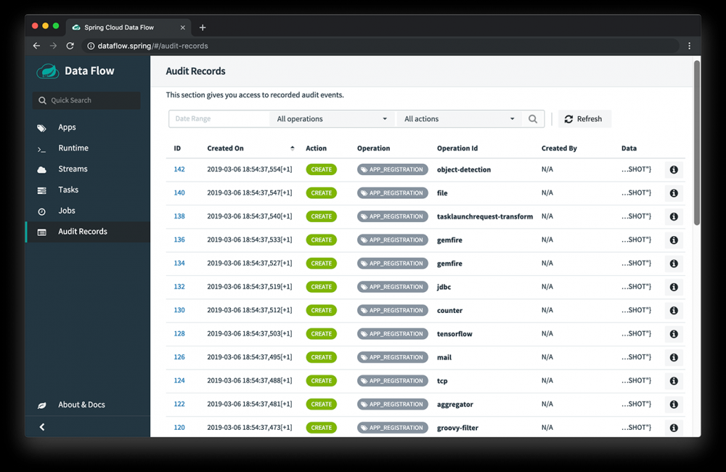The height and width of the screenshot is (472, 726).
Task: Open the Apps section in the sidebar
Action: pos(67,127)
